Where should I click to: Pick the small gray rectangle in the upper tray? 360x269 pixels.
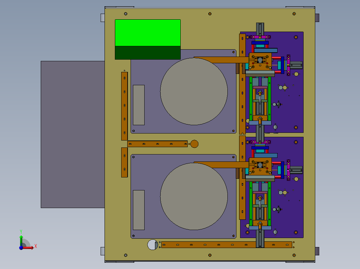click(139, 105)
